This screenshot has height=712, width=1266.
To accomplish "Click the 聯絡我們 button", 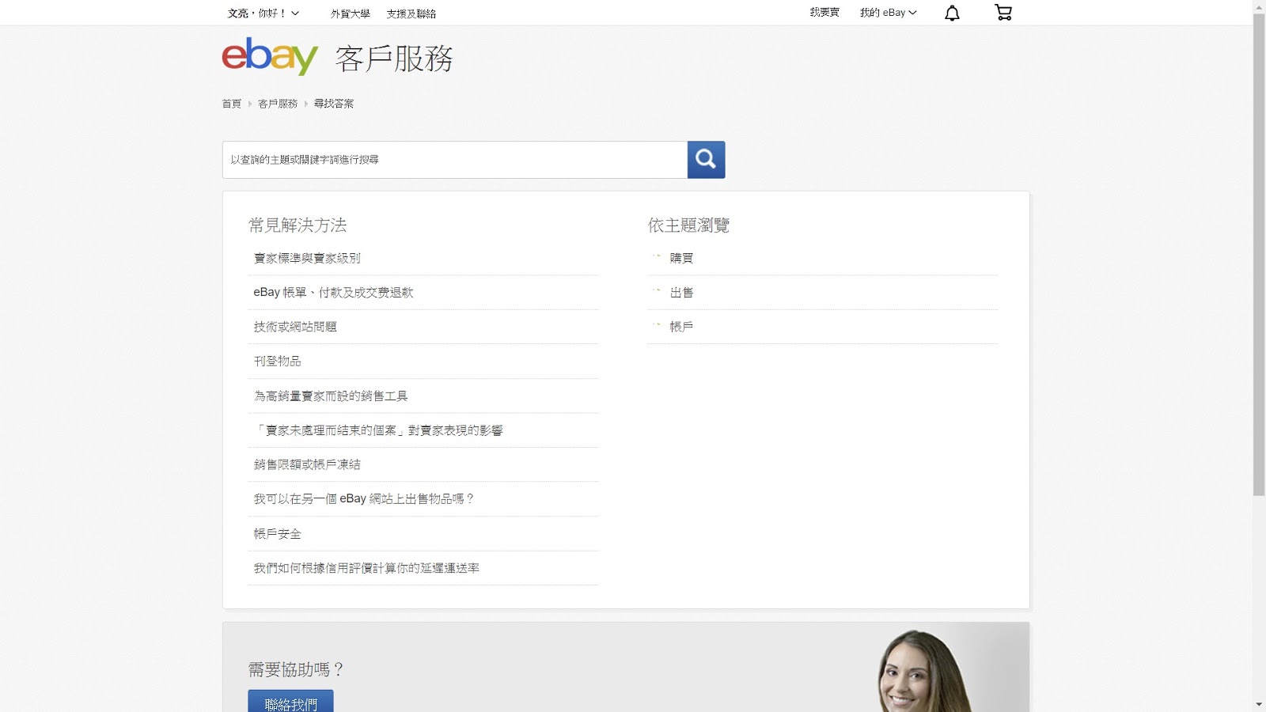I will (290, 701).
